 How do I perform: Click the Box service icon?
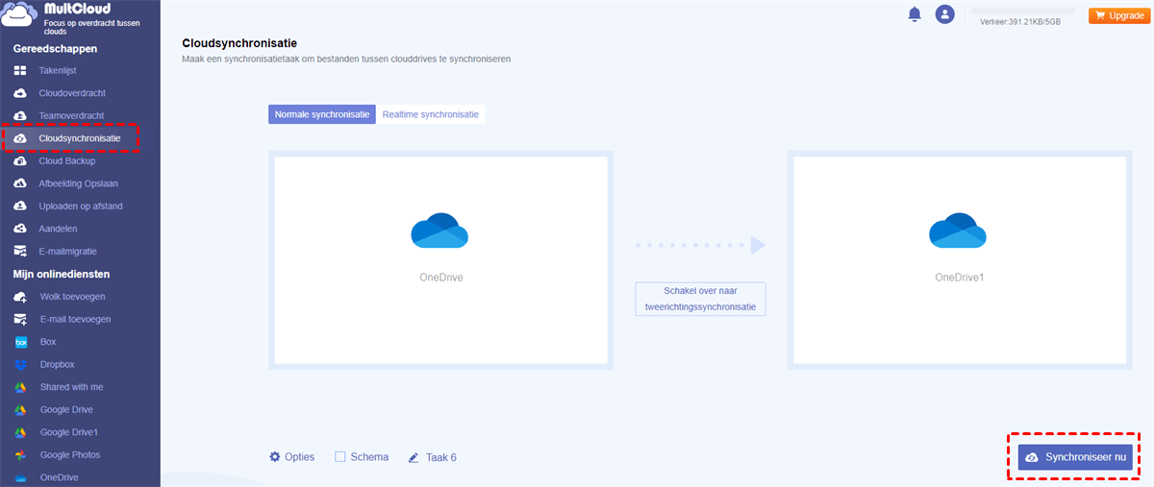pos(20,342)
